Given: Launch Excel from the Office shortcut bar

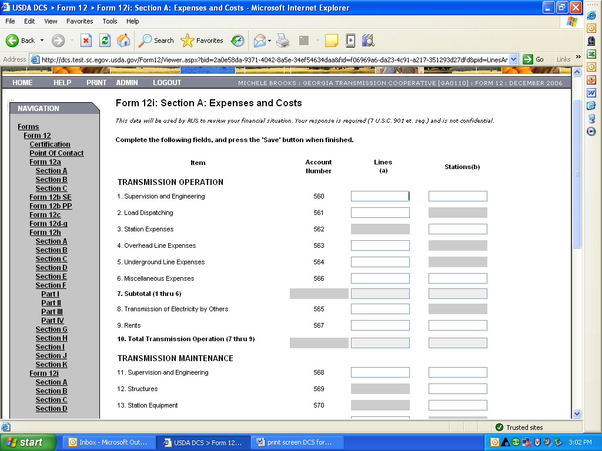Looking at the screenshot, I should point(591,53).
